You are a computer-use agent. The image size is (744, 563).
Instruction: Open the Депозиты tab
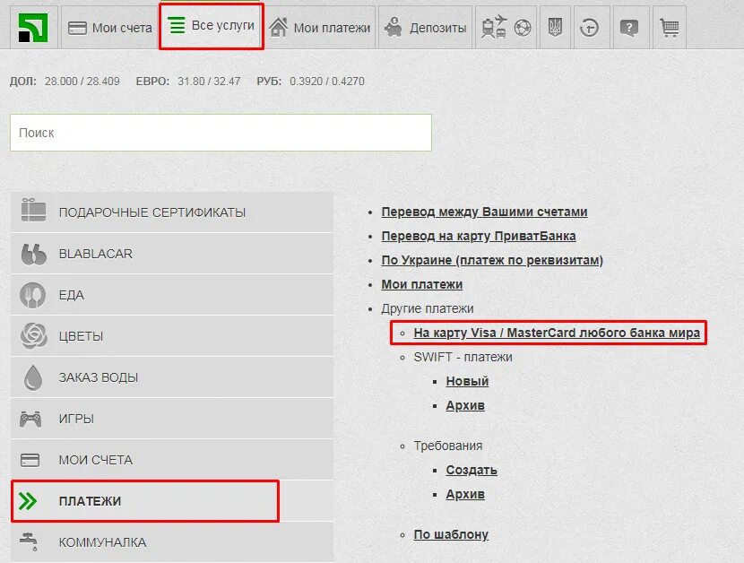425,28
